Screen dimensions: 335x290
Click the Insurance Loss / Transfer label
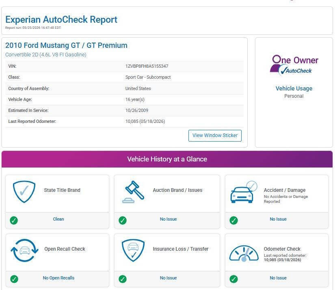pos(181,249)
